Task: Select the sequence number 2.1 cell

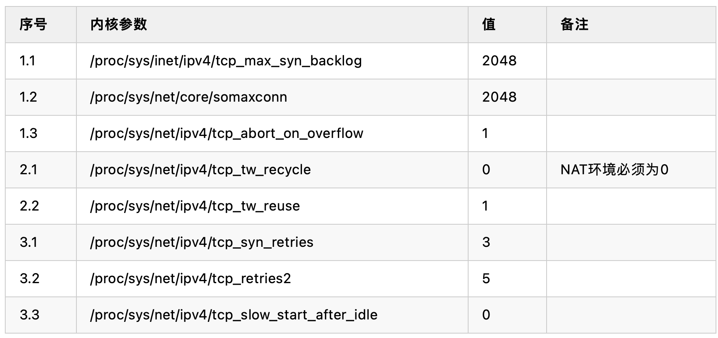Action: 41,170
